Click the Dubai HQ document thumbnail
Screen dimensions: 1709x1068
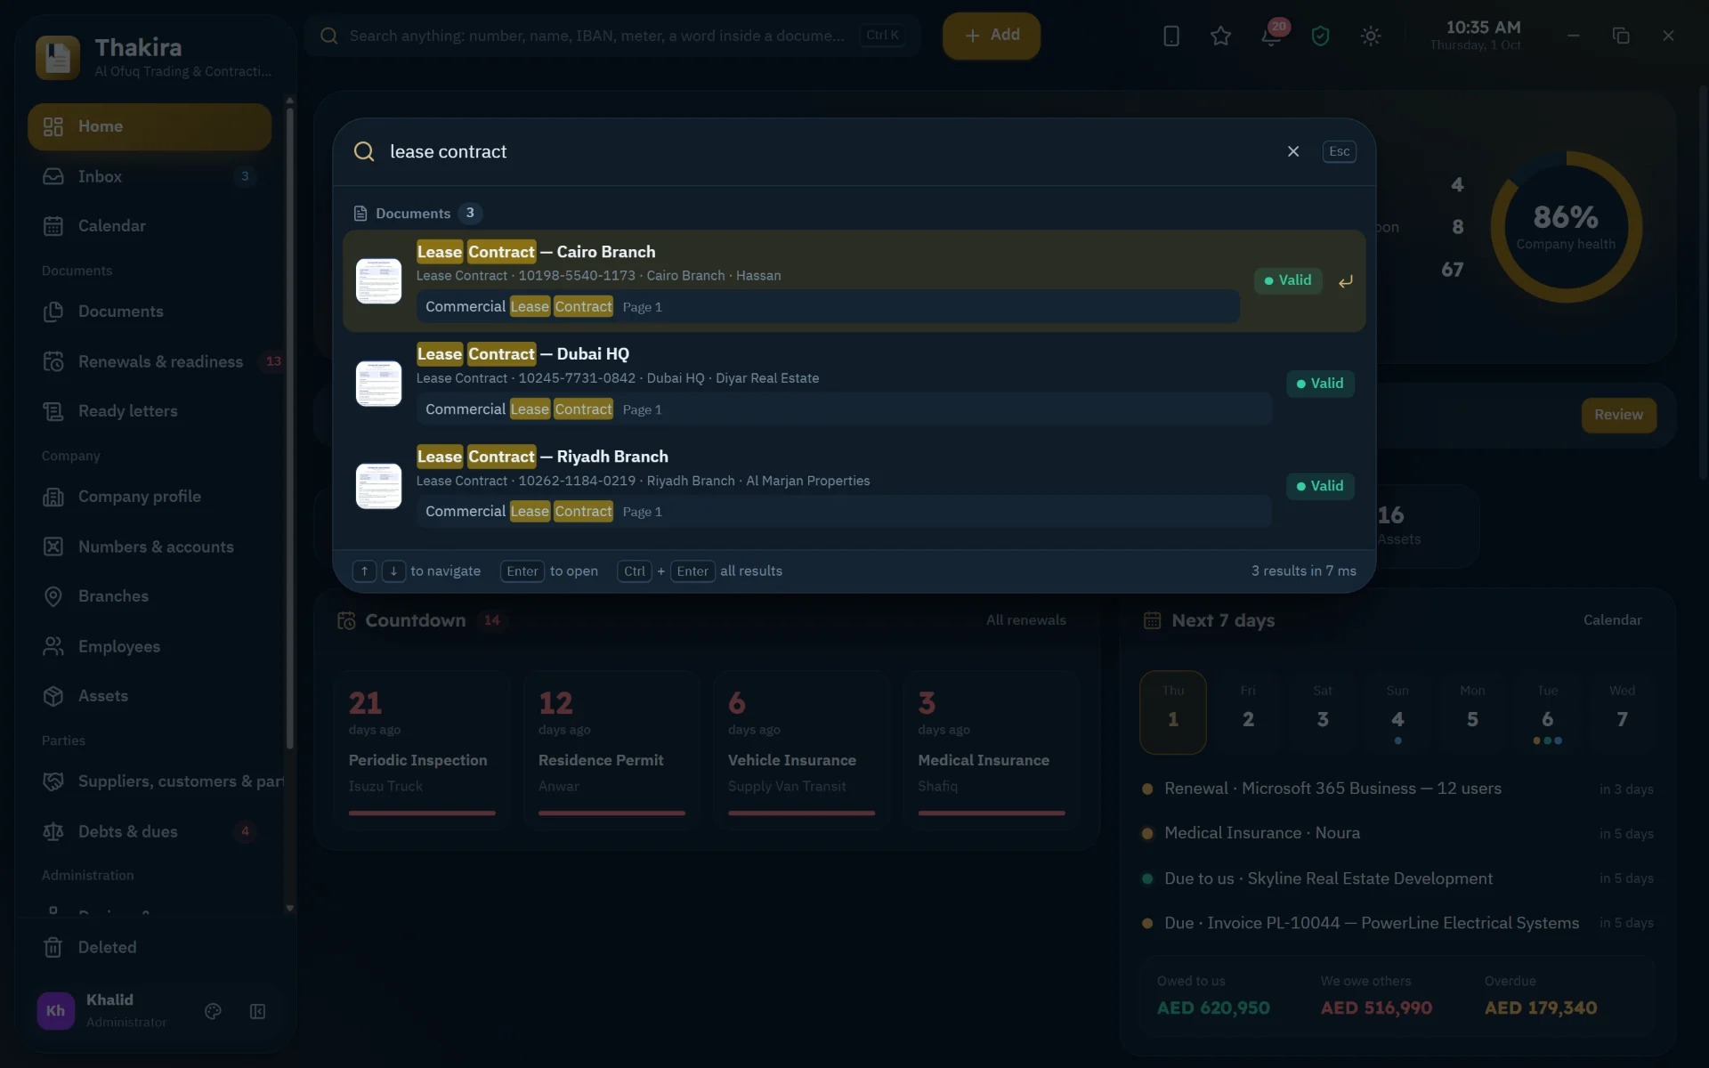pos(379,384)
